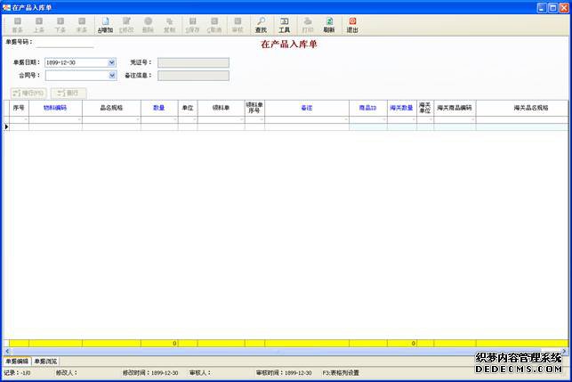The height and width of the screenshot is (382, 572).
Task: Expand the 单据日期 date dropdown
Action: point(112,62)
